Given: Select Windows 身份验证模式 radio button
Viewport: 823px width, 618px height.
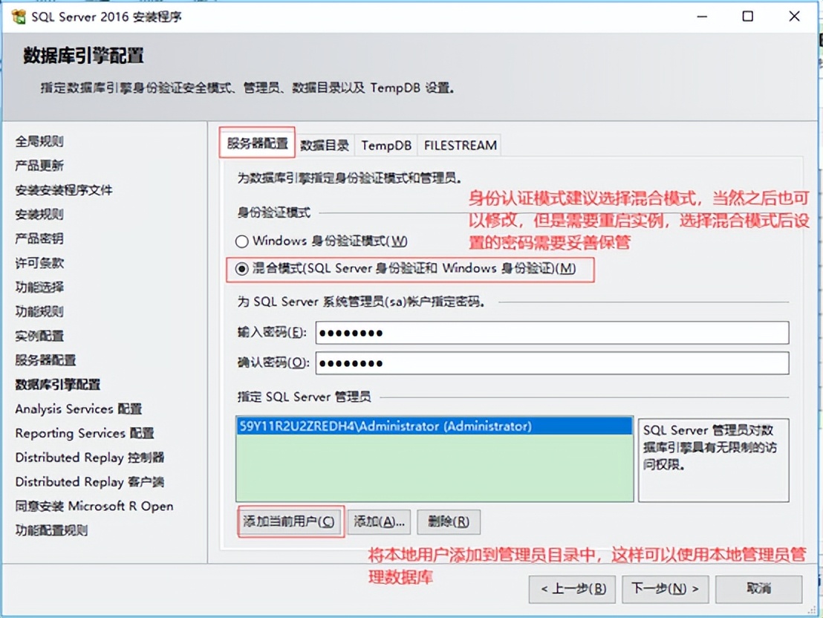Looking at the screenshot, I should point(241,241).
